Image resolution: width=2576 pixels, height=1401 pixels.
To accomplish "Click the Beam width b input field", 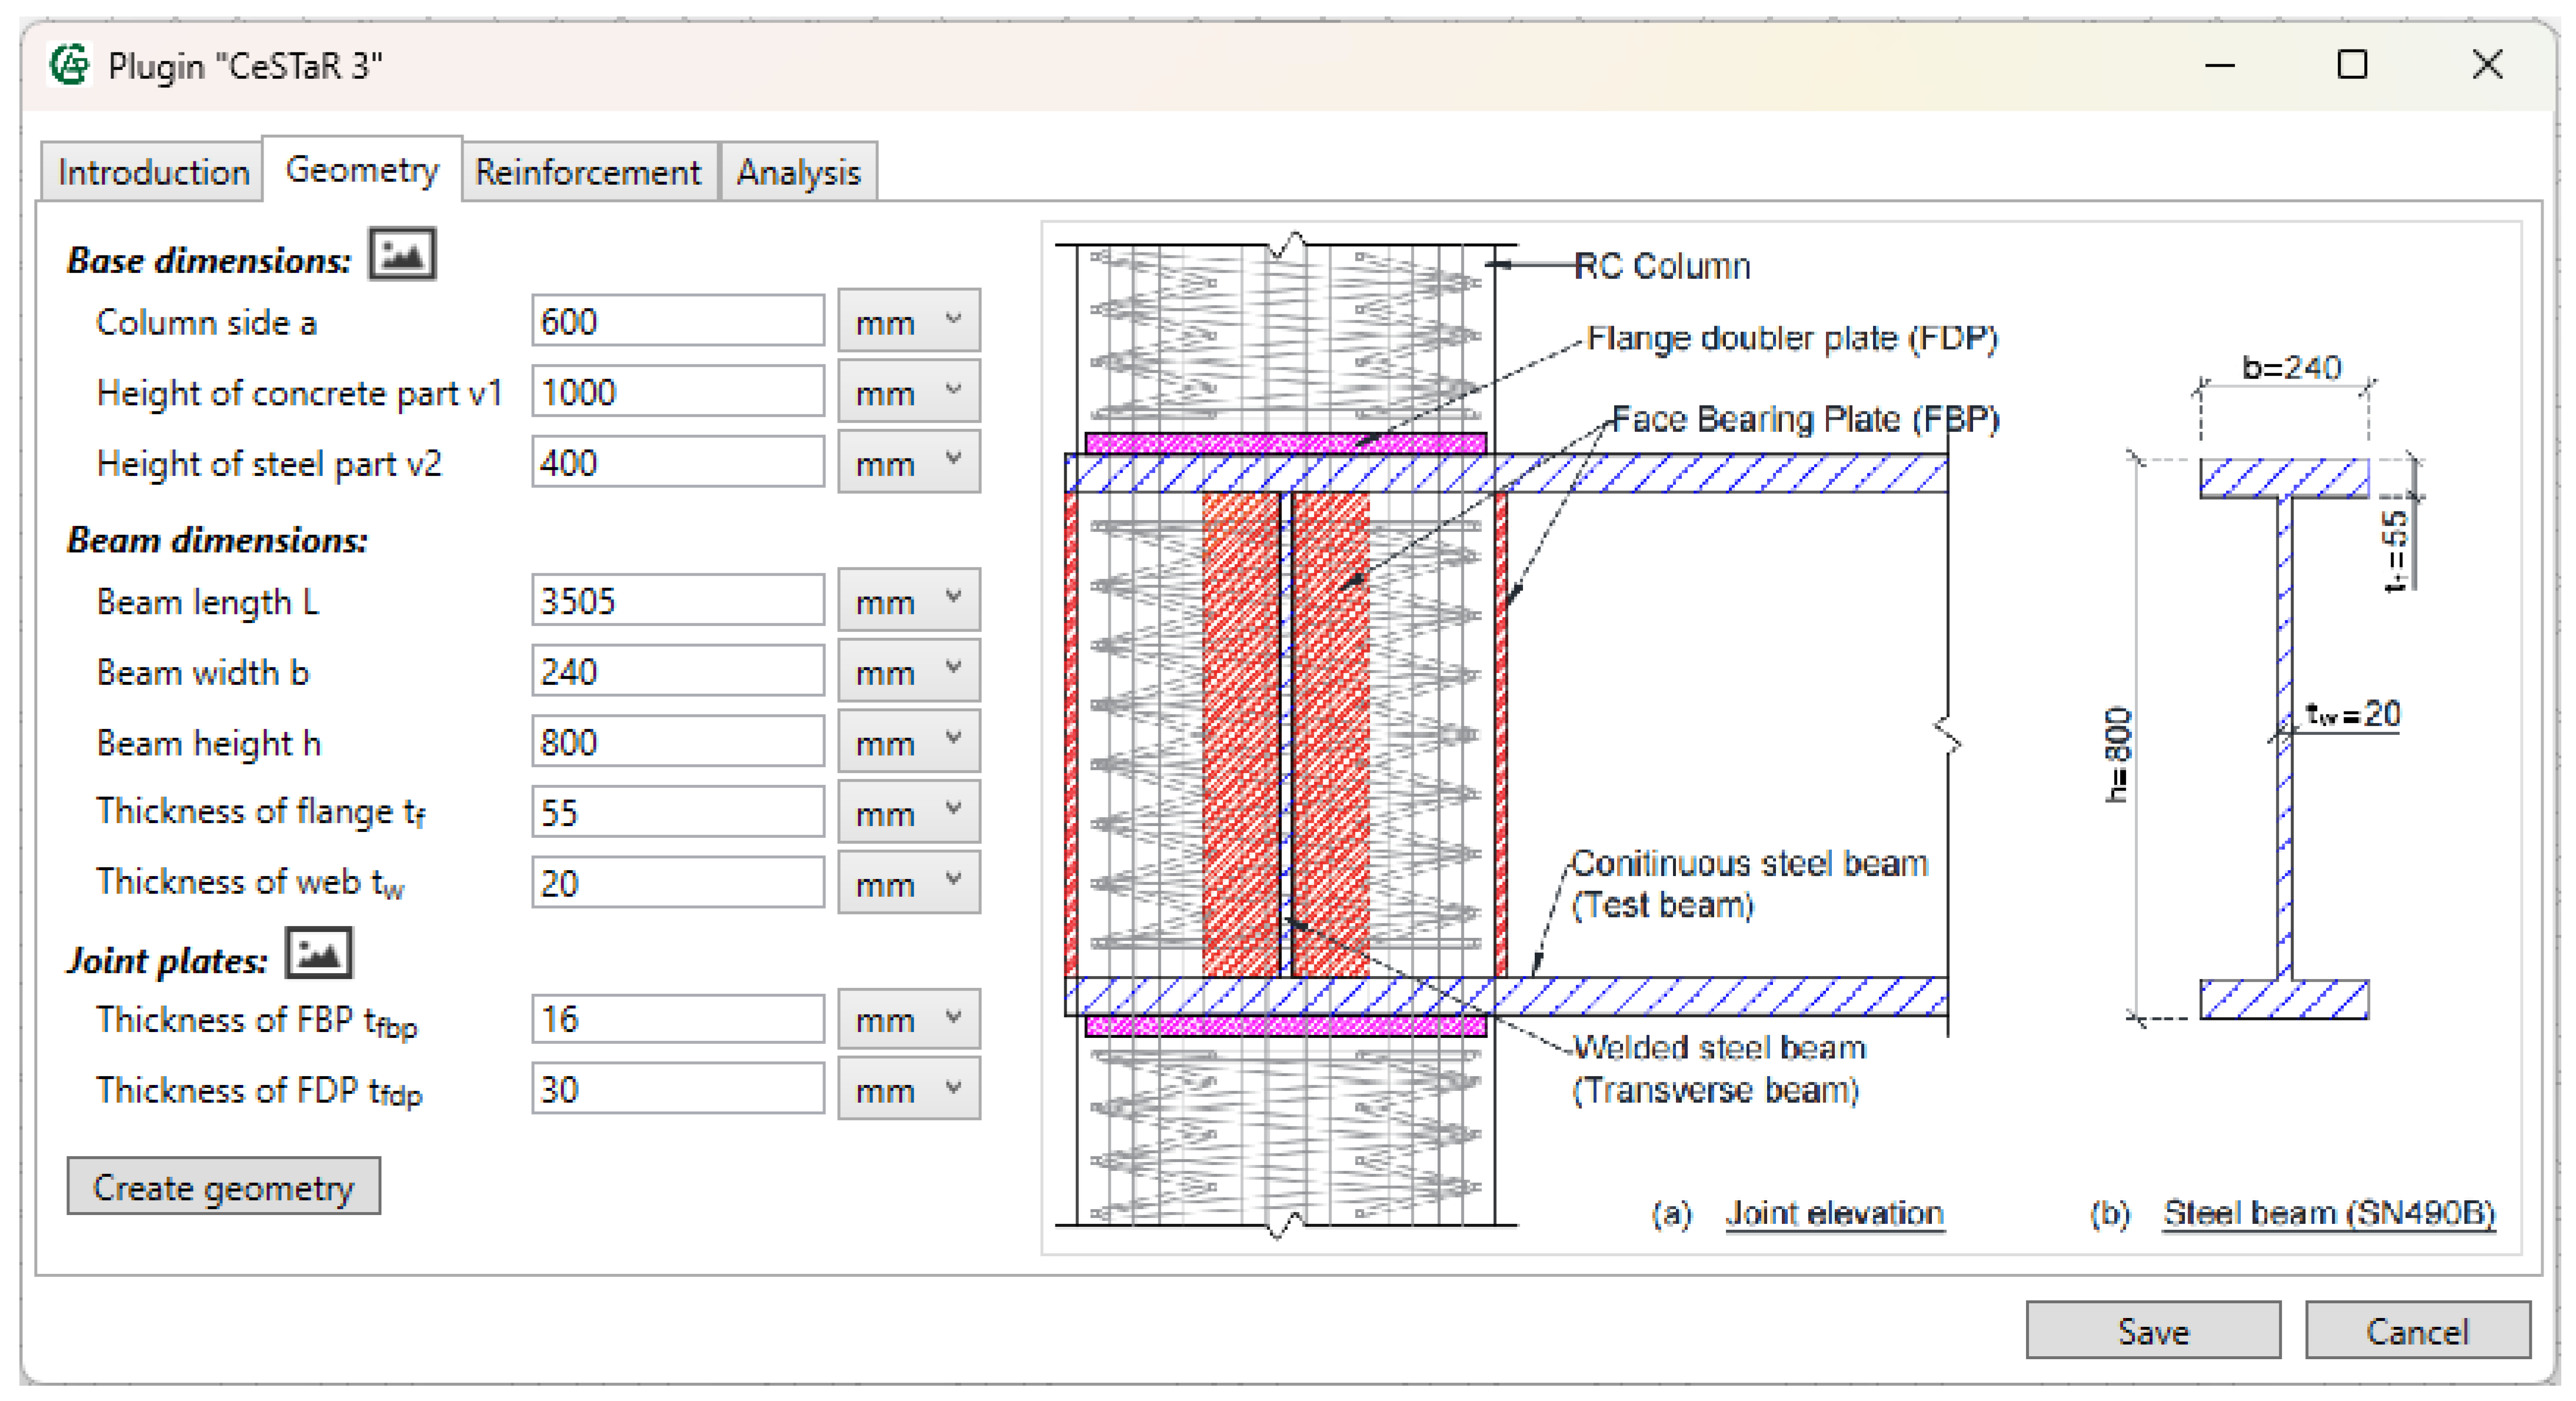I will [x=677, y=671].
